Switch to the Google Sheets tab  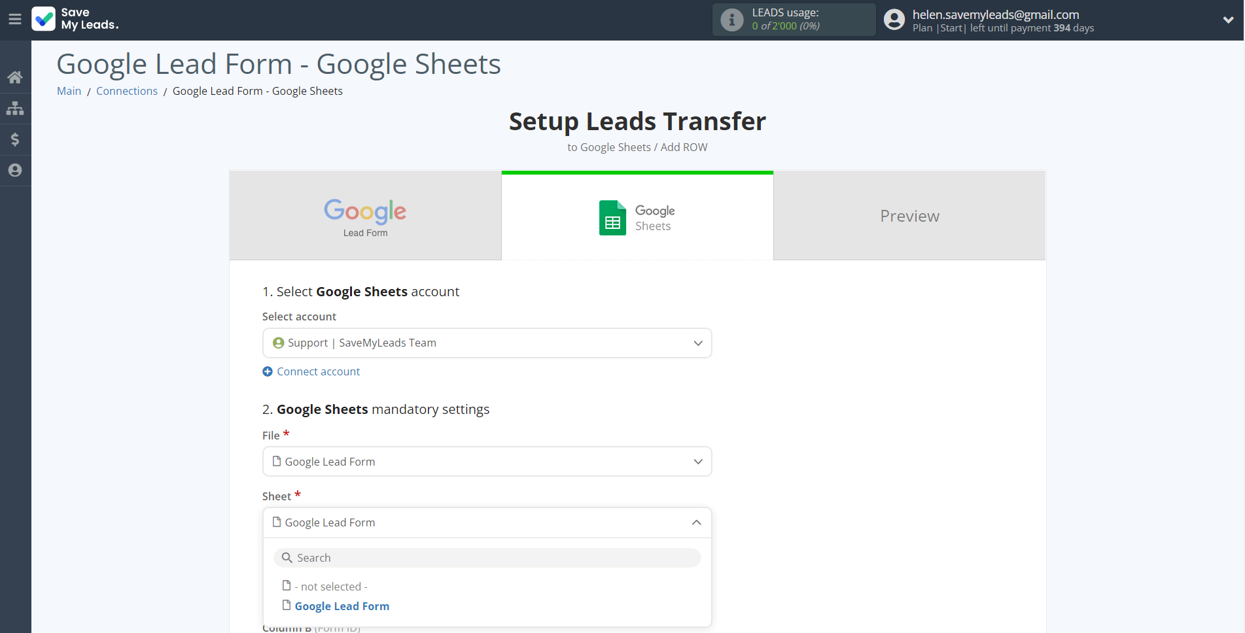[x=637, y=216]
